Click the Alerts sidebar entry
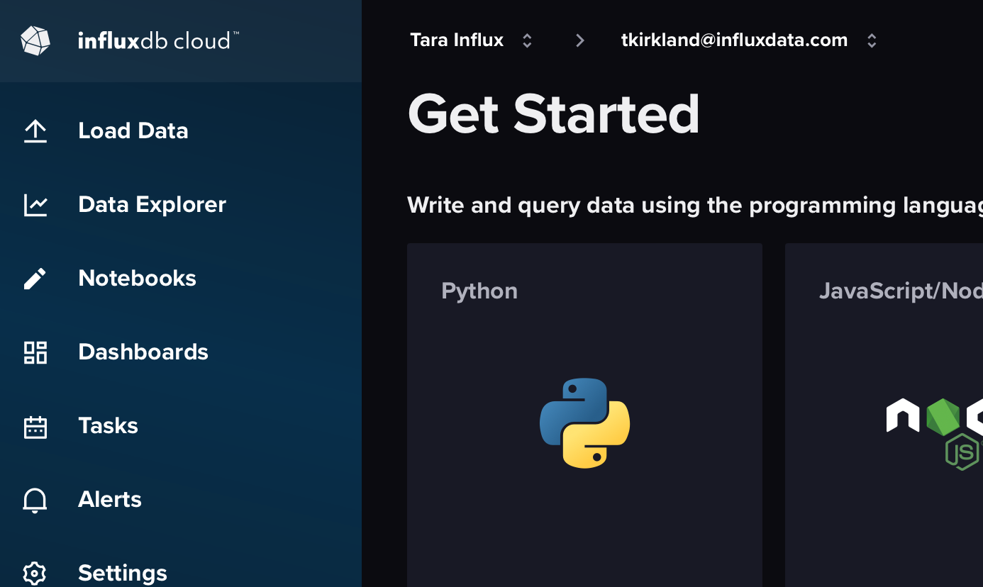 [x=110, y=499]
